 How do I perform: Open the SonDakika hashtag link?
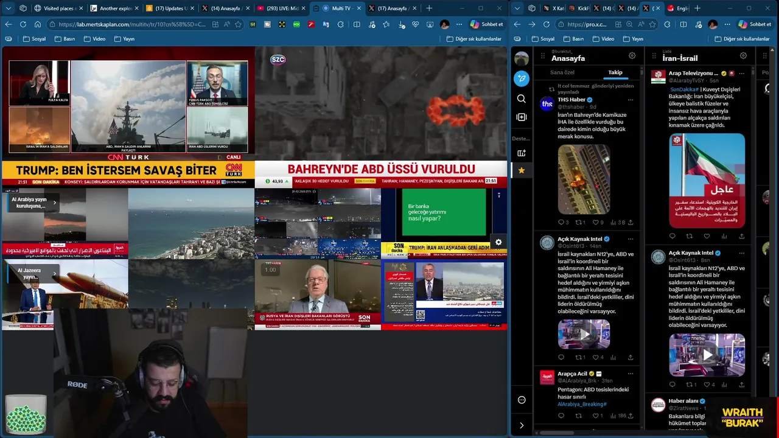click(685, 89)
